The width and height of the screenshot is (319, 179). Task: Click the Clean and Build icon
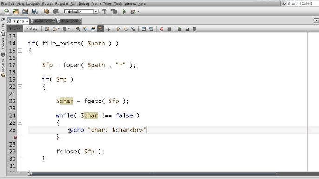coord(114,12)
